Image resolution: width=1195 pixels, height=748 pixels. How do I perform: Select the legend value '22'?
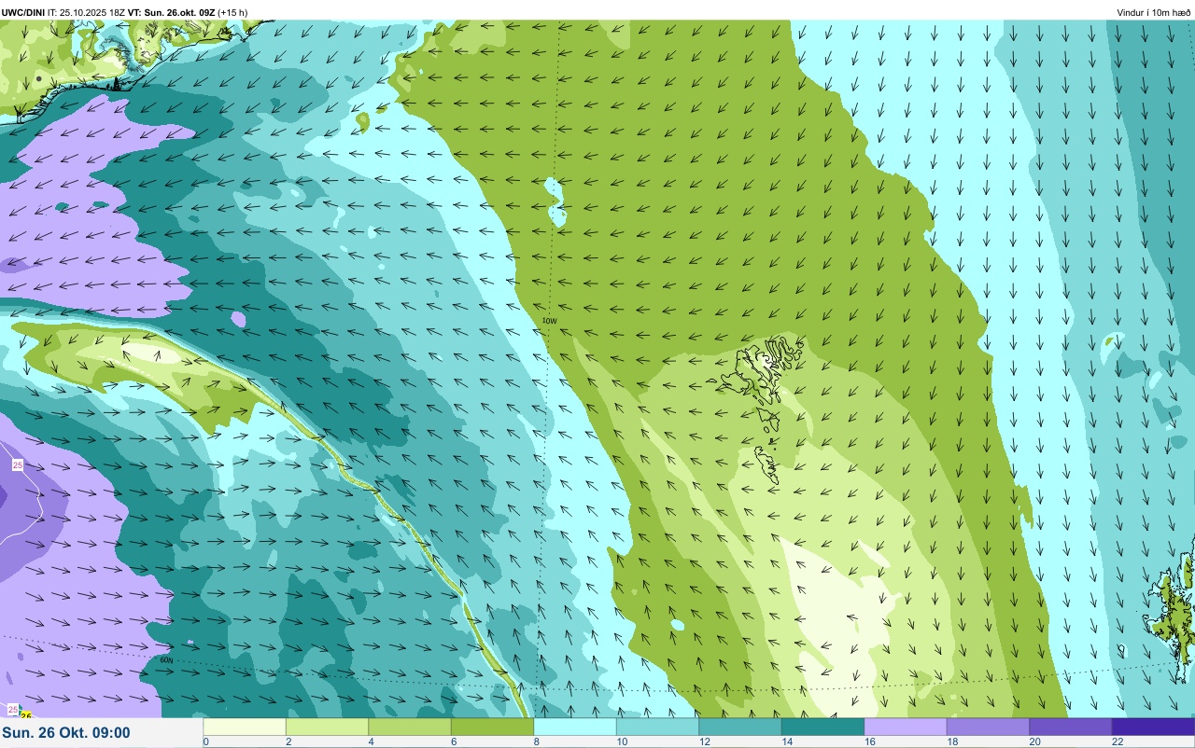[x=1118, y=741]
